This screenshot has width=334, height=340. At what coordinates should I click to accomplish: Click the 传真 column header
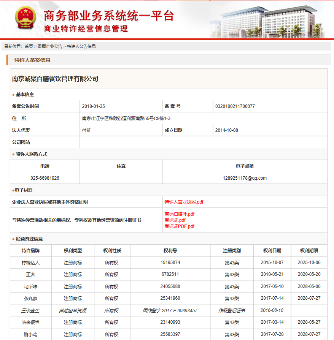pyautogui.click(x=121, y=166)
